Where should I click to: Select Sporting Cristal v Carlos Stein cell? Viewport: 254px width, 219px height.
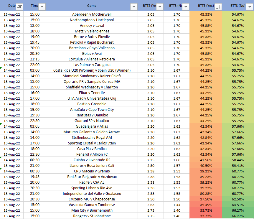92,143
